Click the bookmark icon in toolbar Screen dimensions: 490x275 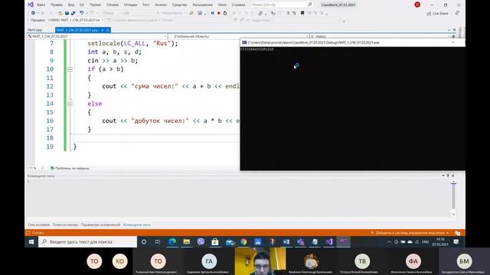tap(302, 13)
